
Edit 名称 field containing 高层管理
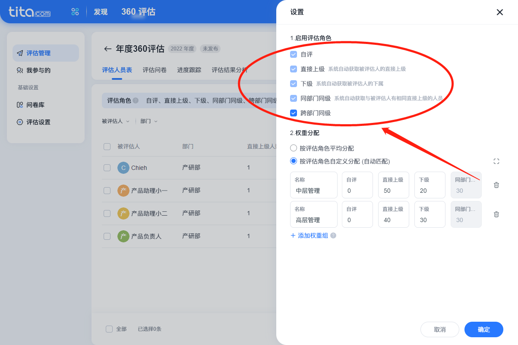click(x=314, y=214)
